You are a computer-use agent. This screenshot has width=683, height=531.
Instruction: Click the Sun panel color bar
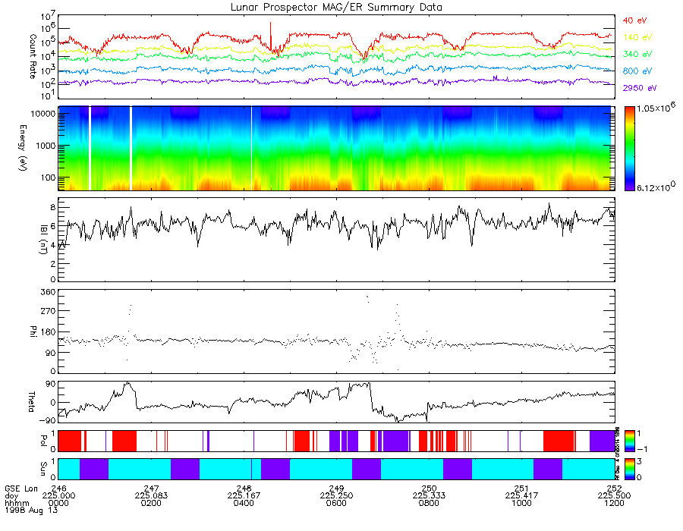coord(629,470)
